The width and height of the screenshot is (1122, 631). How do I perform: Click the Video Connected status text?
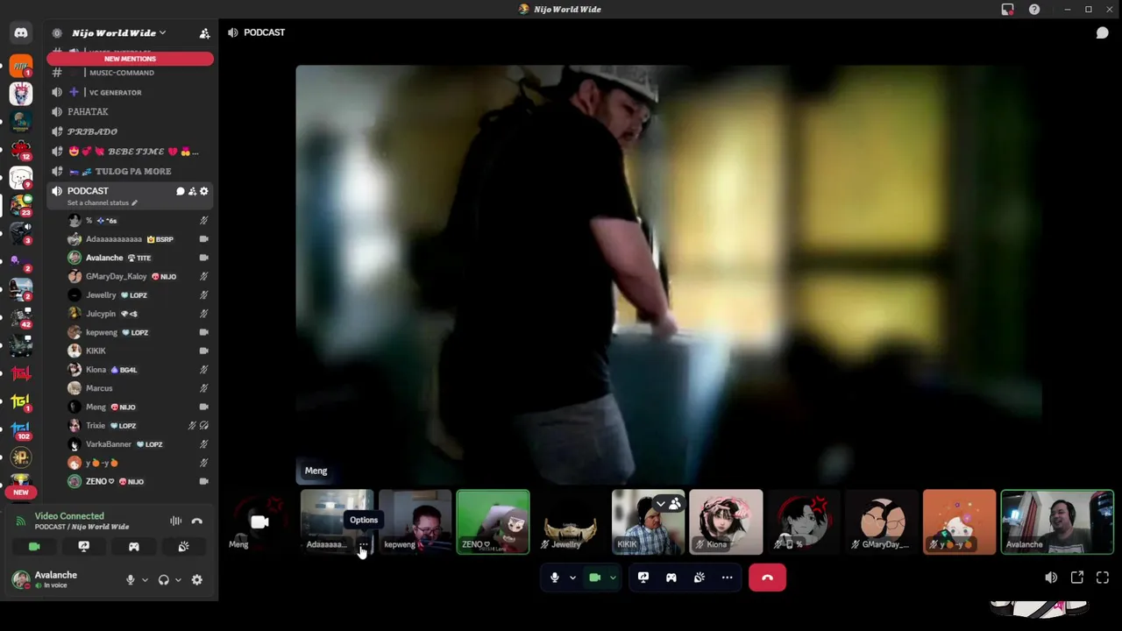[69, 516]
